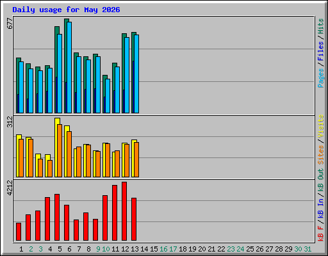This screenshot has height=256, width=328.
Task: Click day 12 on the x-axis
Action: (x=125, y=249)
